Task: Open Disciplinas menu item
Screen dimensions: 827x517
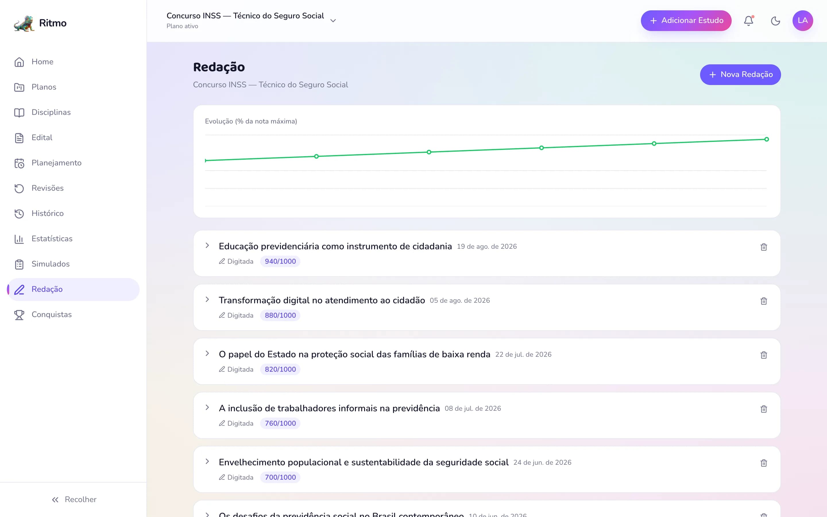Action: tap(73, 113)
